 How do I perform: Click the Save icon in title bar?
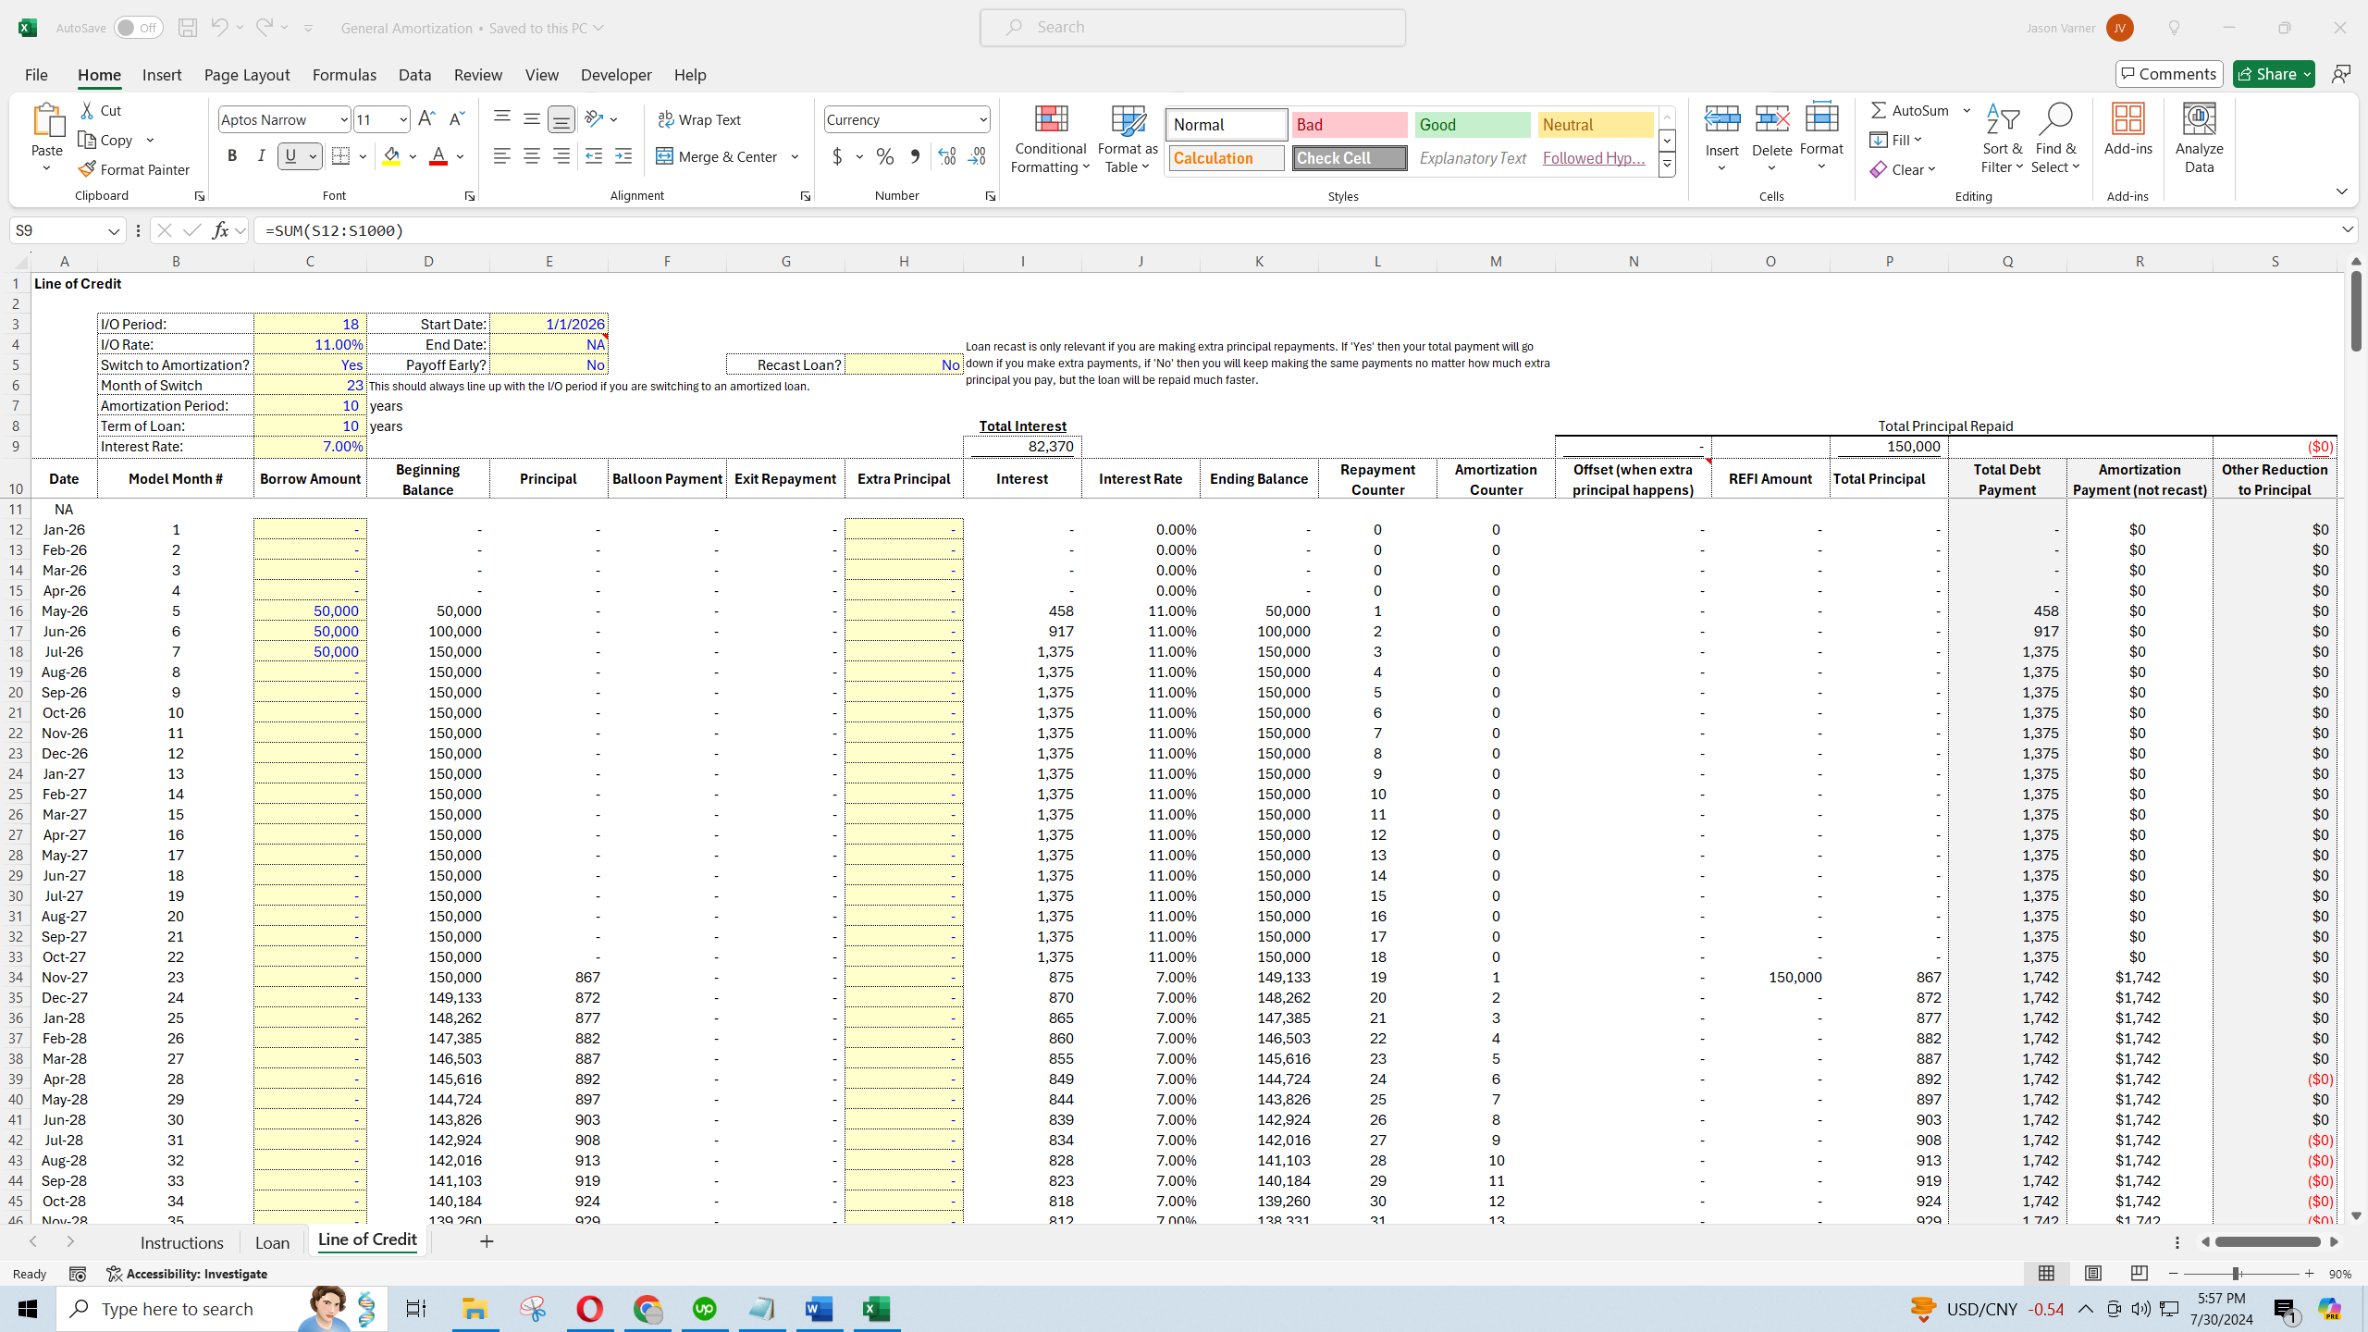(187, 28)
